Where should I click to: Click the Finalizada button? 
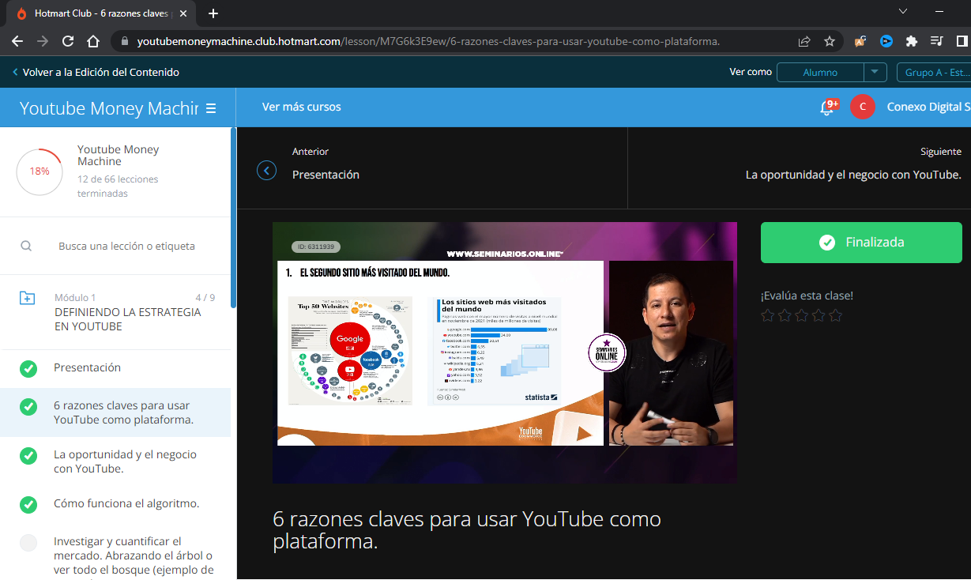pos(861,243)
